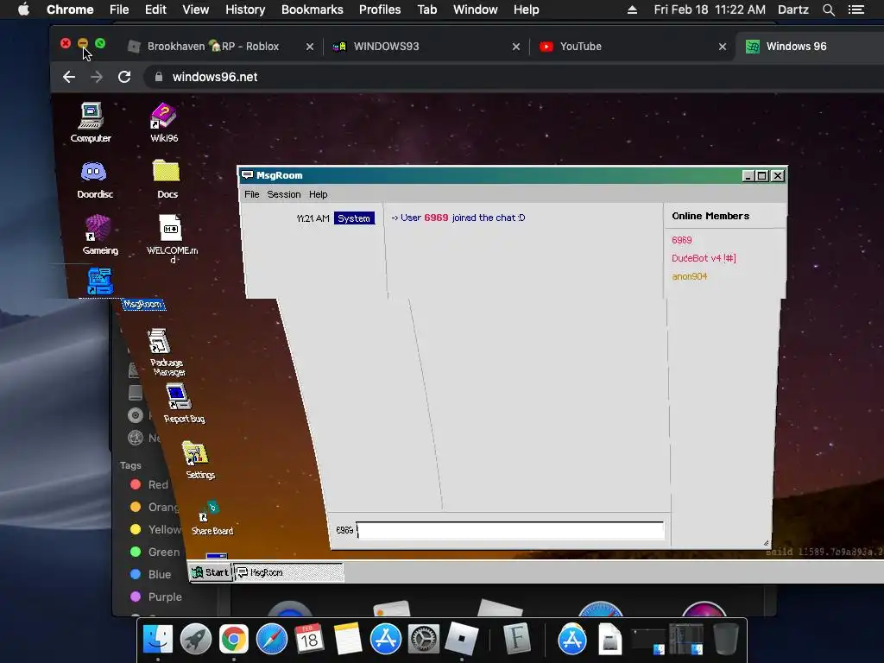
Task: Select the Green tag in Finder
Action: 155,552
